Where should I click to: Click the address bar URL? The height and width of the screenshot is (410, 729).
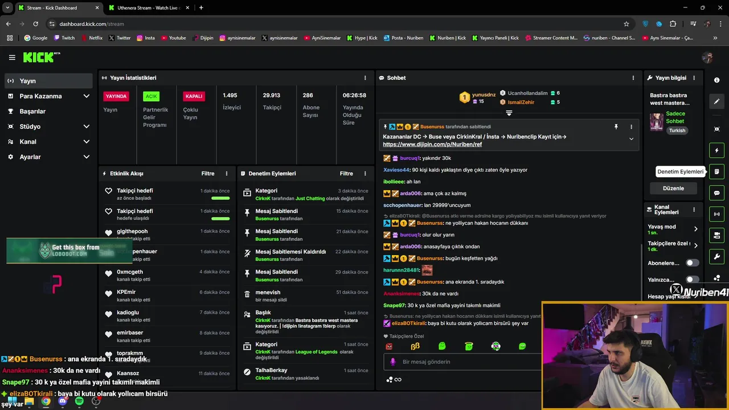(92, 24)
